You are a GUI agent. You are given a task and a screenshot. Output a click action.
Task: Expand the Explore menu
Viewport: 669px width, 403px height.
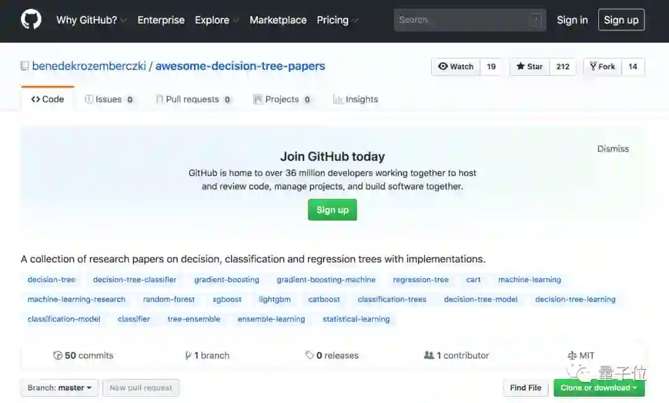(x=216, y=20)
